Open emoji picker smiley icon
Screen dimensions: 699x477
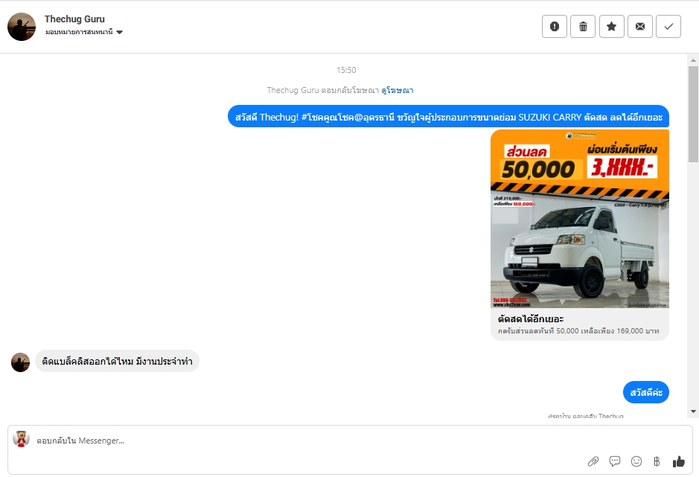pos(636,461)
